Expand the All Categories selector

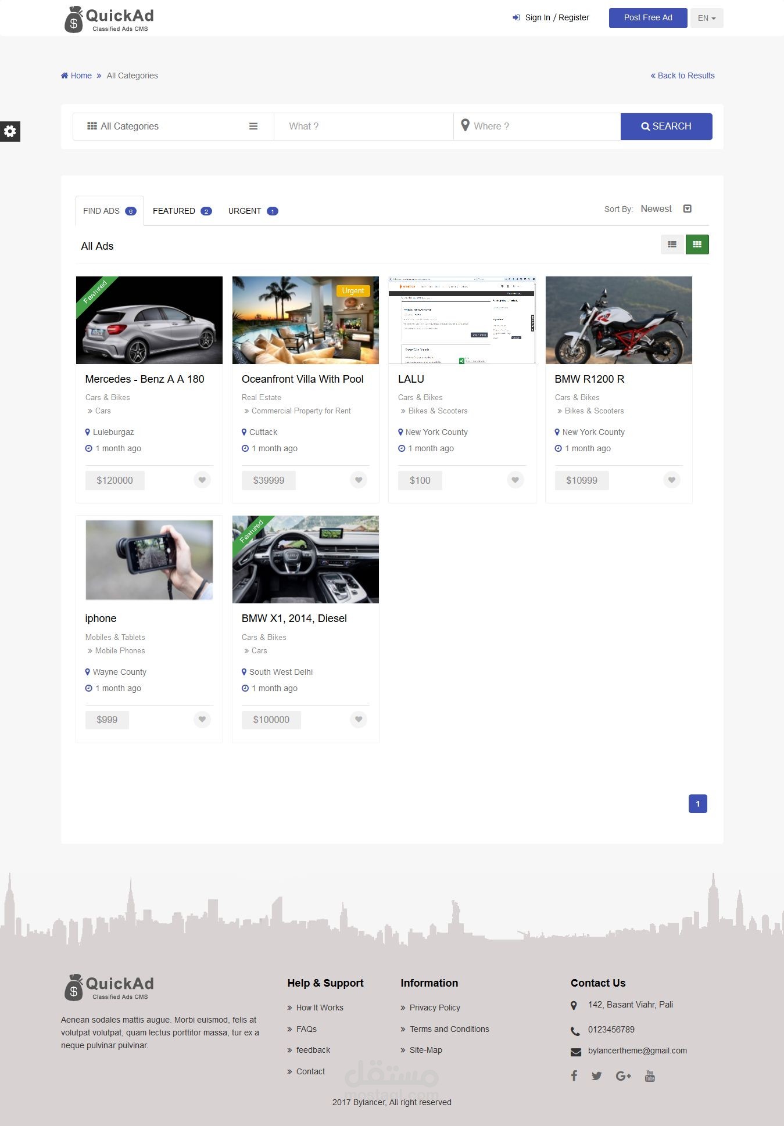pyautogui.click(x=173, y=127)
